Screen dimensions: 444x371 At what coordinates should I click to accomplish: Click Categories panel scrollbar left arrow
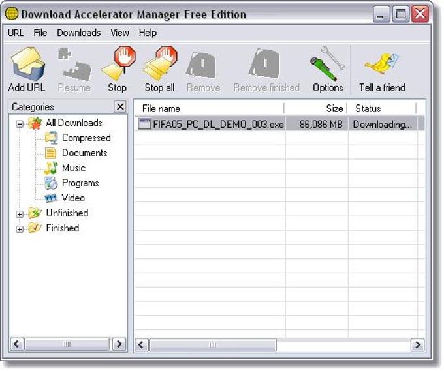click(x=17, y=344)
